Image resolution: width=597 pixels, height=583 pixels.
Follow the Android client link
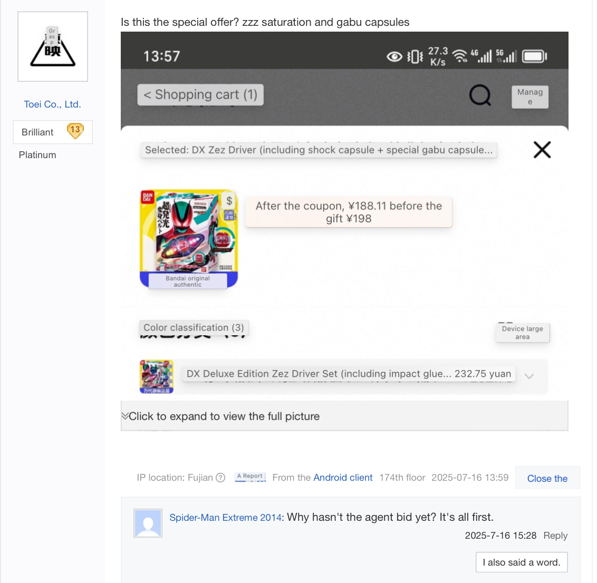point(343,478)
